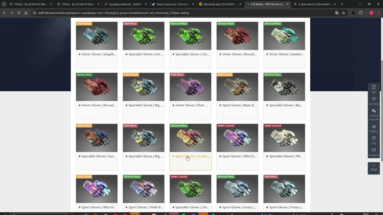Open the Specialist Gloves Bla listing title
The height and width of the screenshot is (215, 383).
284,105
